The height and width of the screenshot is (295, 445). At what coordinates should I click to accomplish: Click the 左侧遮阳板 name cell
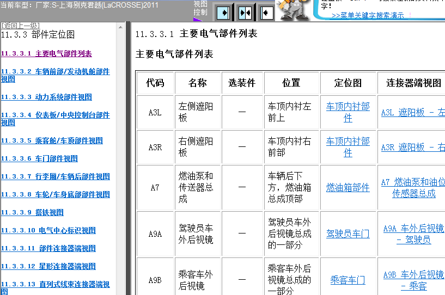[x=198, y=112]
